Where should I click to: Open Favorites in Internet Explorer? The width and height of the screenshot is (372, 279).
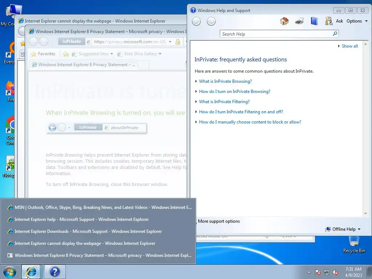tap(43, 54)
